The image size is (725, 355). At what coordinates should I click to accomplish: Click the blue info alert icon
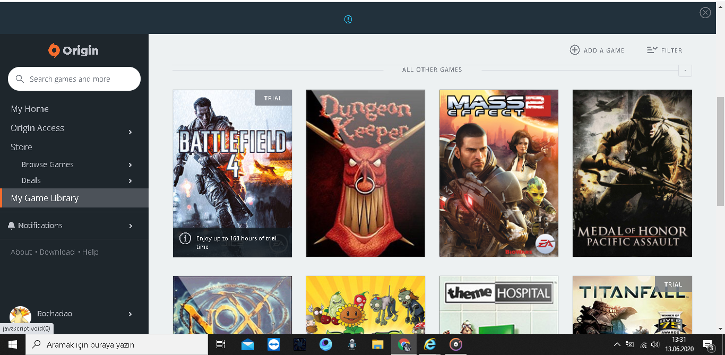(x=348, y=19)
